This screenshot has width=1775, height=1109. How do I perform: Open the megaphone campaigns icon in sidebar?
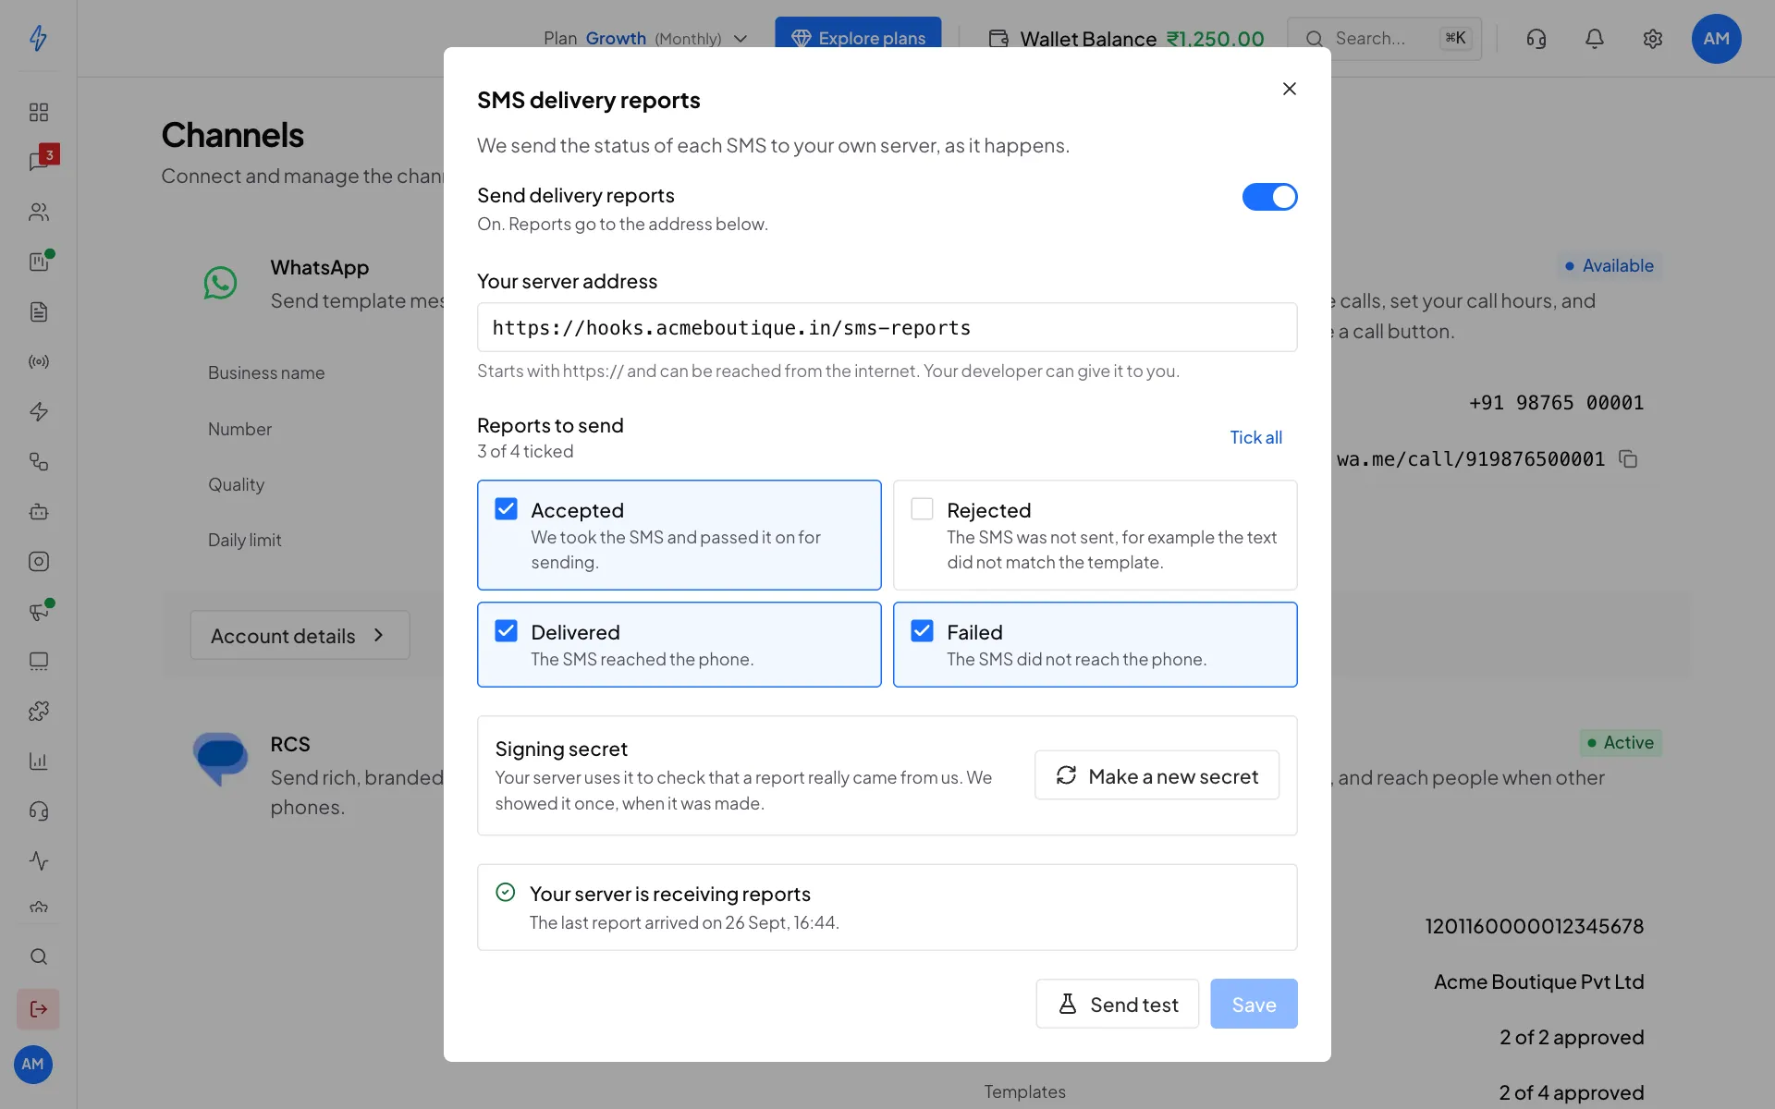point(40,611)
